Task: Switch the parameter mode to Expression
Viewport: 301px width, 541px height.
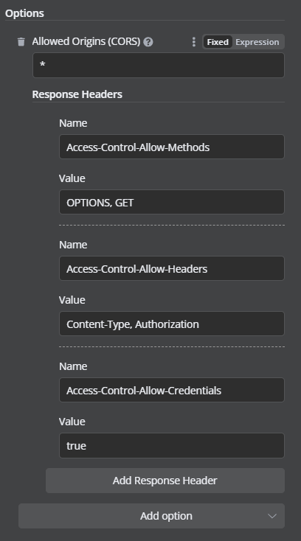Action: 257,42
